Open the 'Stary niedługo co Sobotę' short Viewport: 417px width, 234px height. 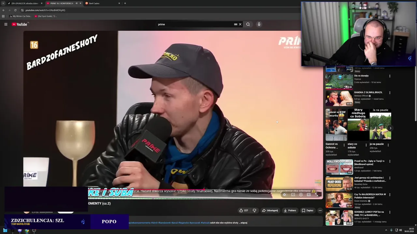[358, 125]
